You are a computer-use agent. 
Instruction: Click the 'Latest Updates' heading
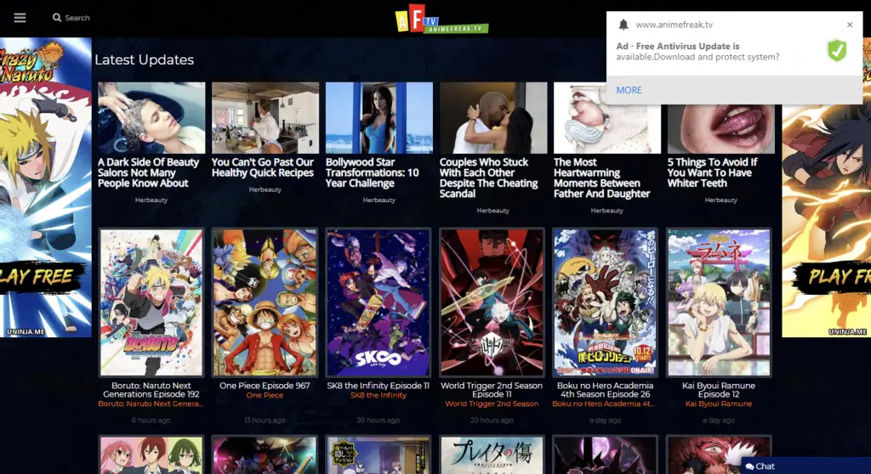pyautogui.click(x=145, y=60)
